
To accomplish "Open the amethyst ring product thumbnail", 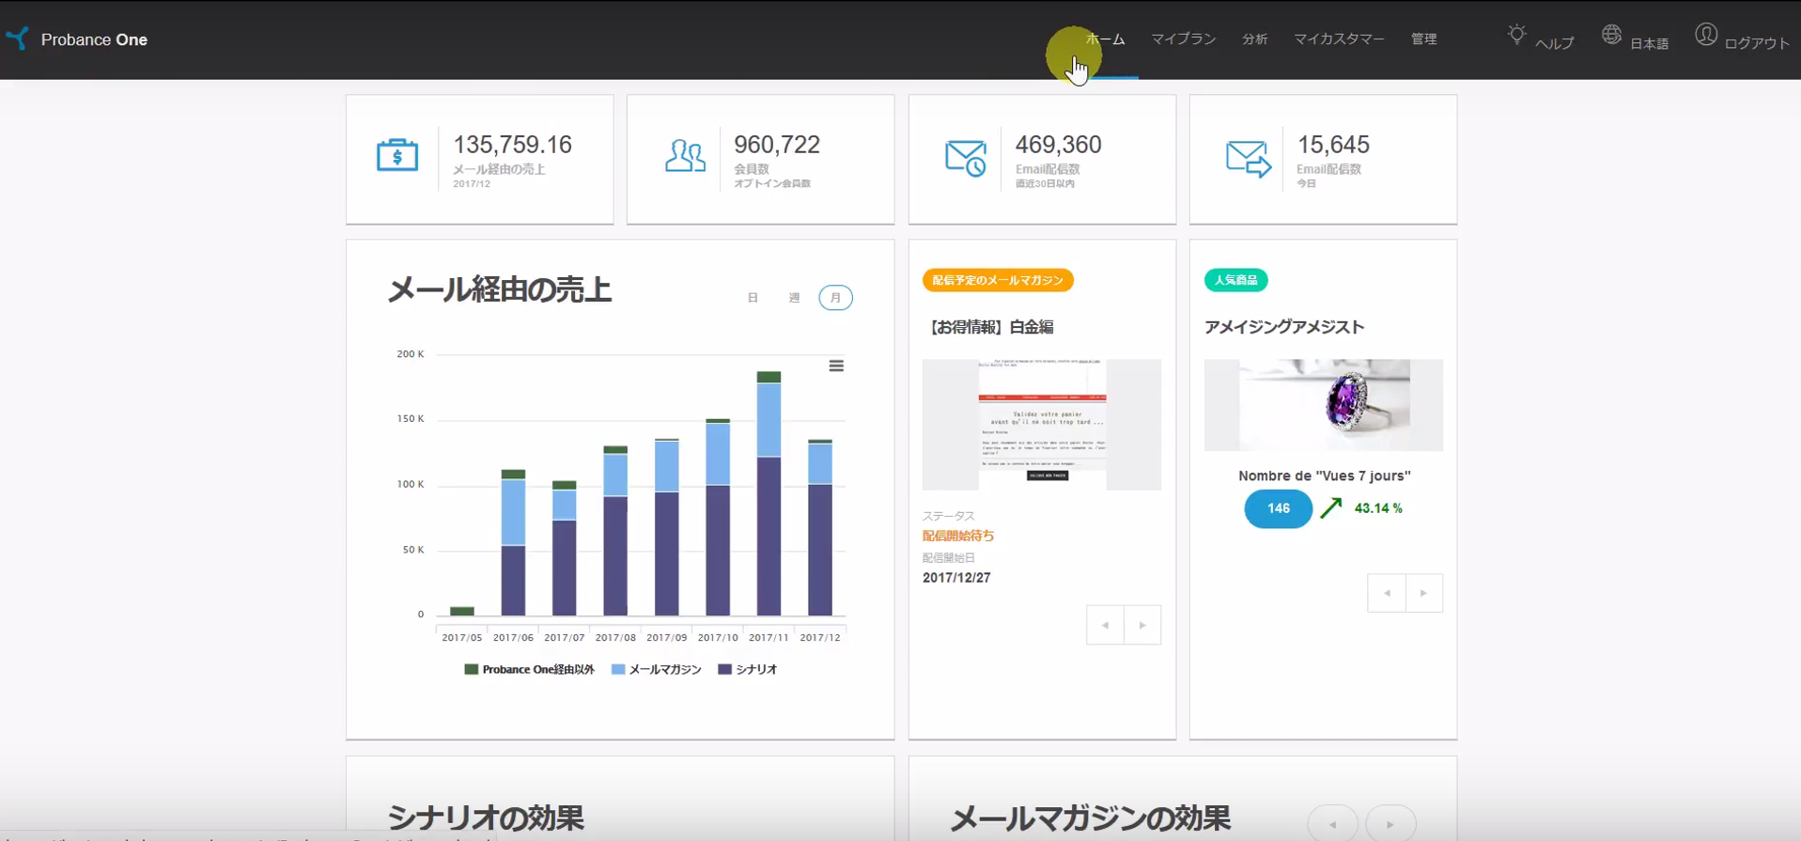I will click(x=1323, y=404).
